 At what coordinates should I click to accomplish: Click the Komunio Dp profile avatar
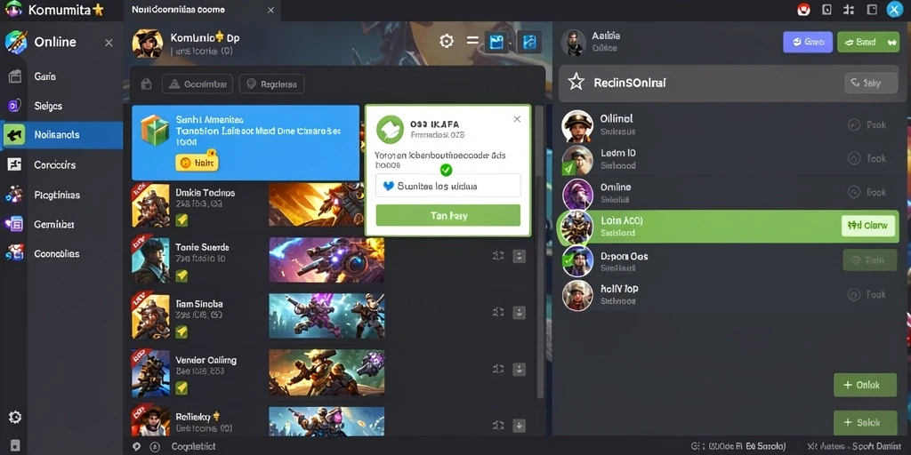point(148,44)
